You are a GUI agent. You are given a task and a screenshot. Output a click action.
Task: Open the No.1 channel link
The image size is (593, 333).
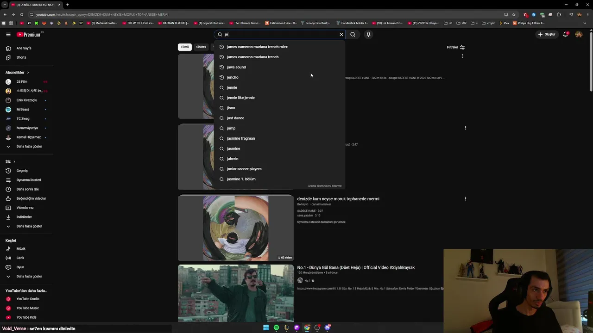tap(307, 281)
